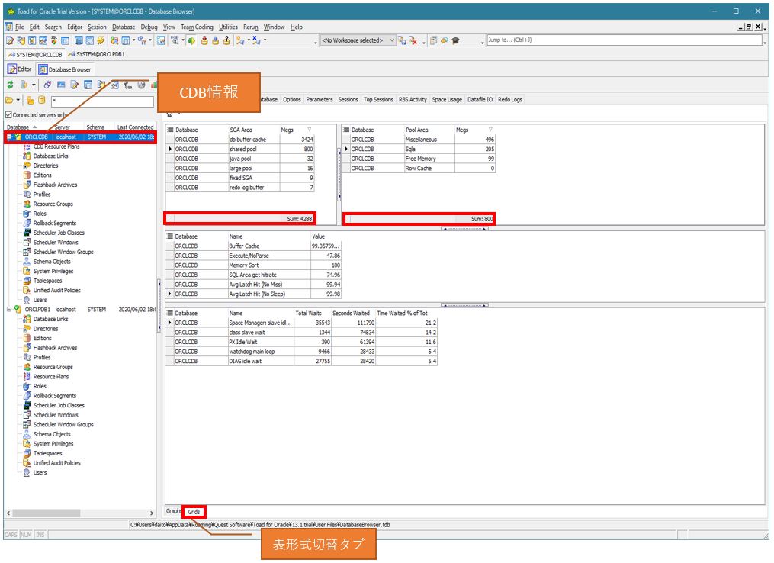Click the speech bubble icon near workspace selector
774x563 pixels.
445,40
